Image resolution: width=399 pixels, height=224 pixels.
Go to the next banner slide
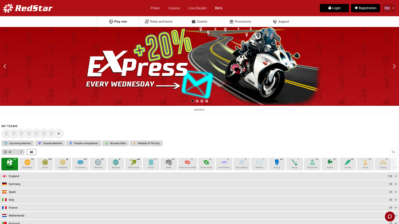(x=394, y=66)
